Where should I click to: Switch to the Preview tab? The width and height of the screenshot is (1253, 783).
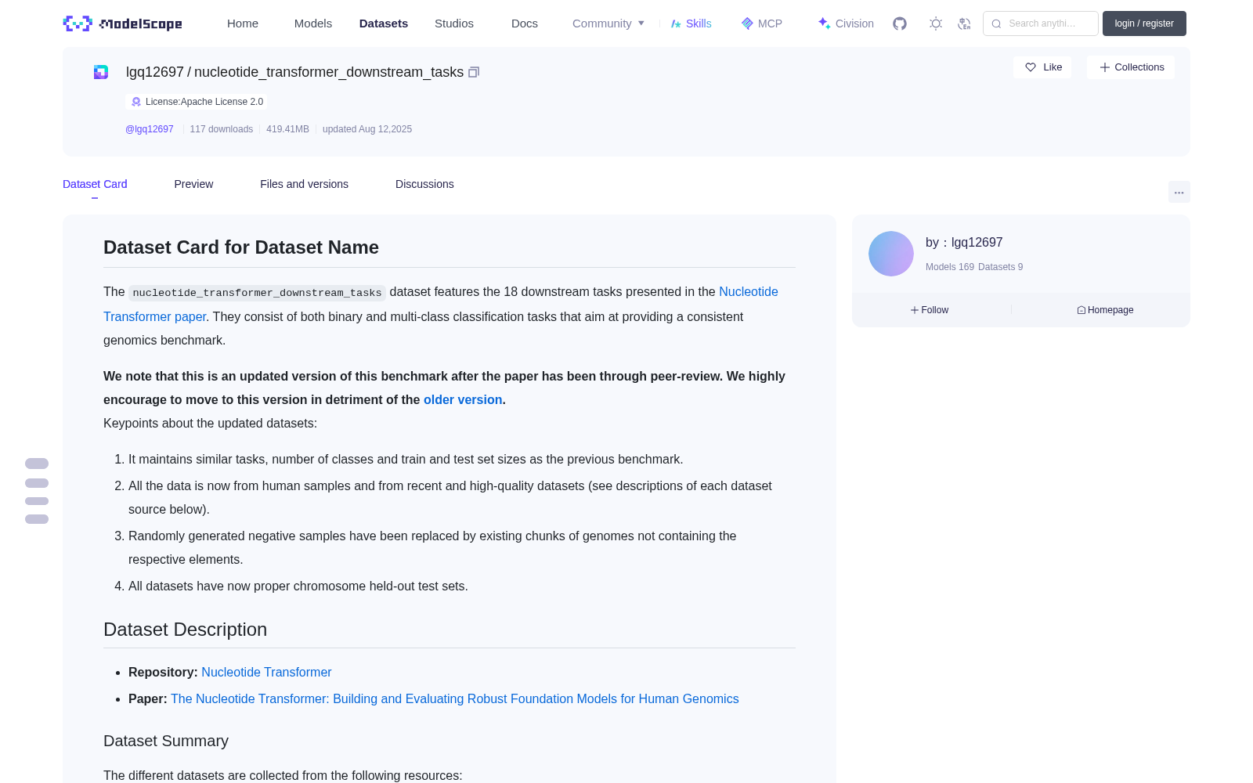(193, 184)
